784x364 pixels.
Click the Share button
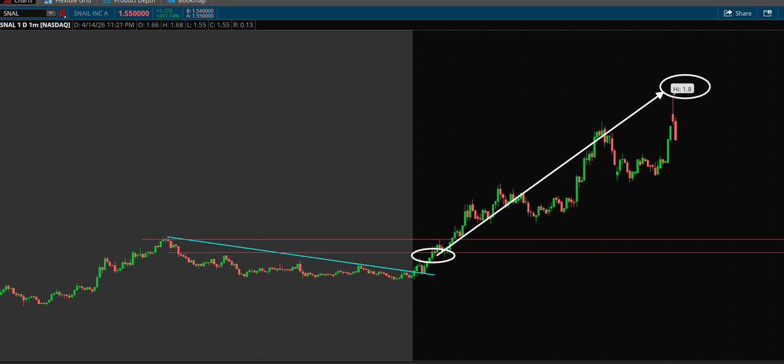coord(738,13)
